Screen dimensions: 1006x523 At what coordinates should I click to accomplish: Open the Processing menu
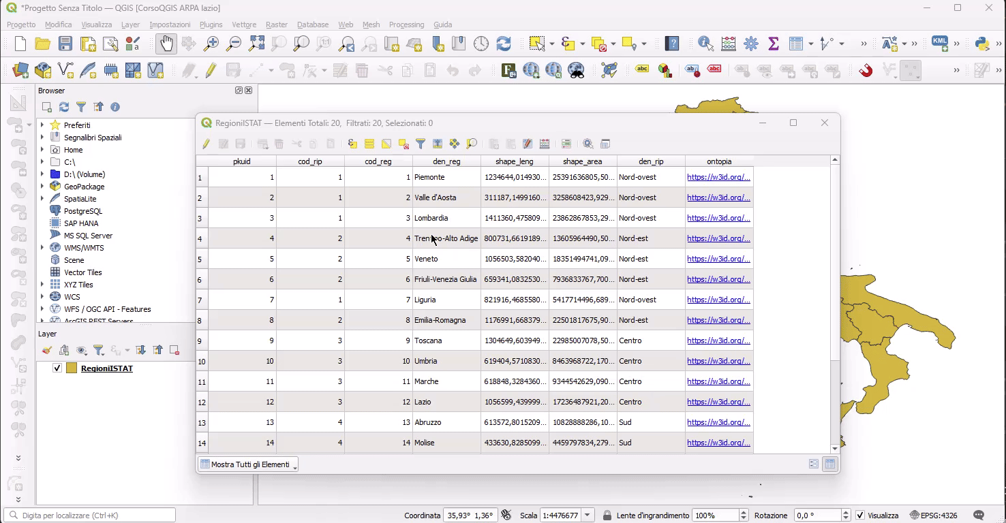(406, 25)
